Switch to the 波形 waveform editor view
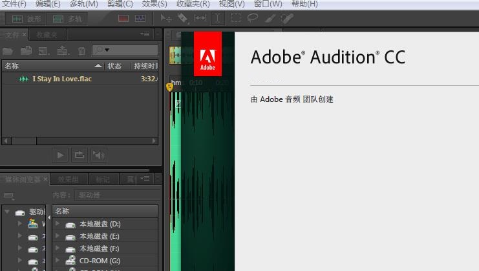The height and width of the screenshot is (271, 479). 27,19
